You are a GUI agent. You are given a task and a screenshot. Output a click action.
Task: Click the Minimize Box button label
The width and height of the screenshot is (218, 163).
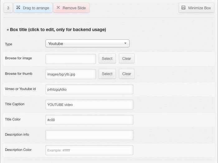[199, 8]
